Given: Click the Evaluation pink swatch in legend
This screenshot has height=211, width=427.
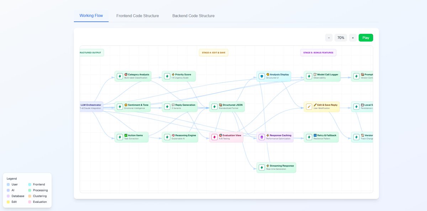Looking at the screenshot, I should click(30, 202).
